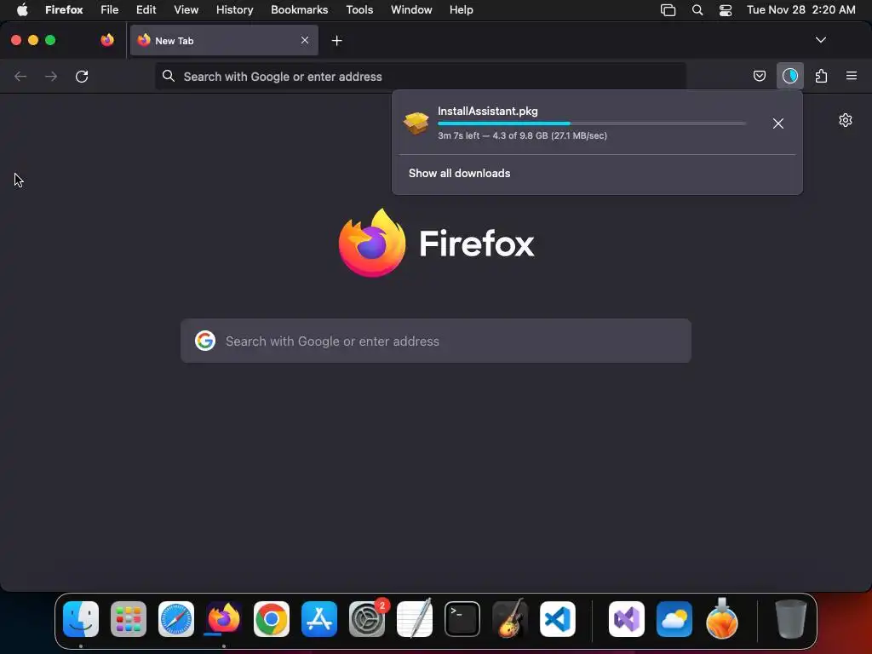Open the Apple menu
The width and height of the screenshot is (872, 654).
click(x=21, y=10)
